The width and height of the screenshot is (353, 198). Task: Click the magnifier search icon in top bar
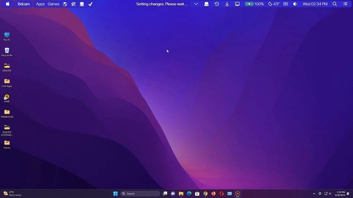335,4
